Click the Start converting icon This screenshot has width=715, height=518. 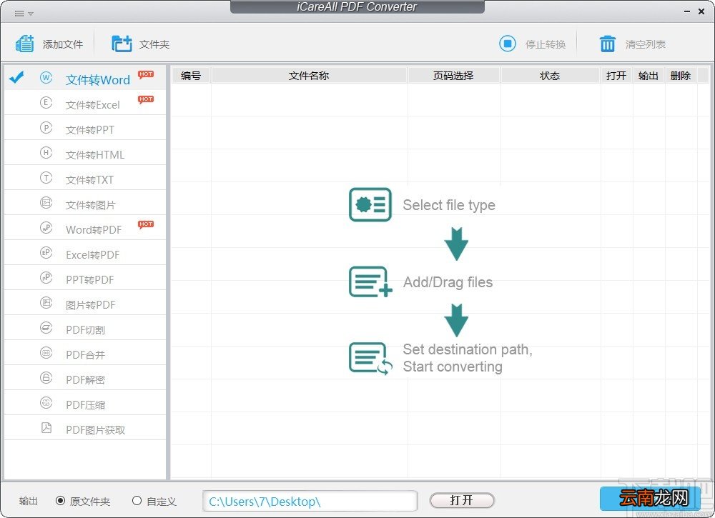point(370,359)
